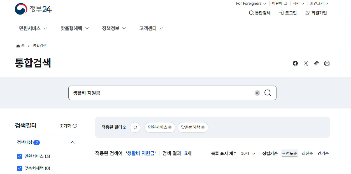Share the page to Facebook
The image size is (351, 174).
click(295, 63)
